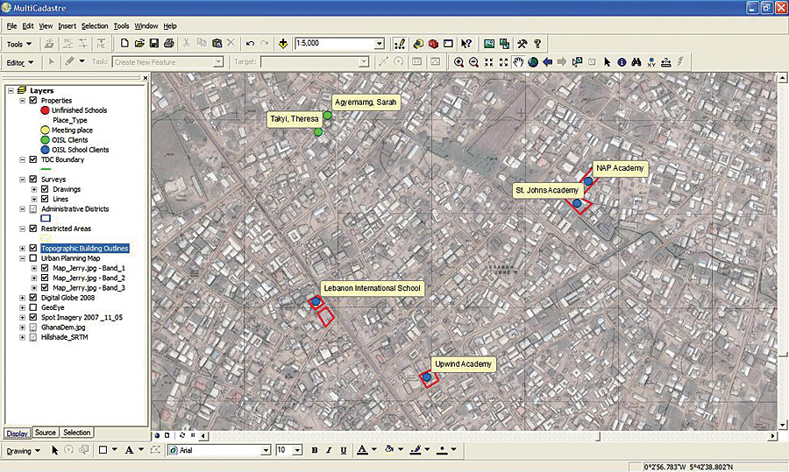
Task: Open the Tools dropdown menu
Action: point(19,45)
